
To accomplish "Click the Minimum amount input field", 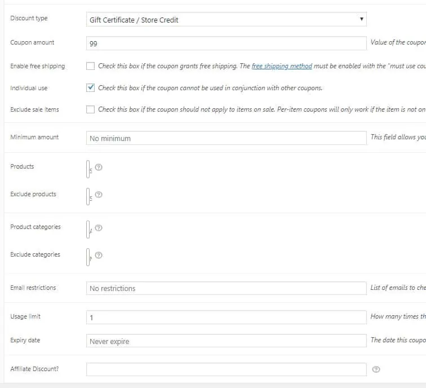I will tap(227, 138).
